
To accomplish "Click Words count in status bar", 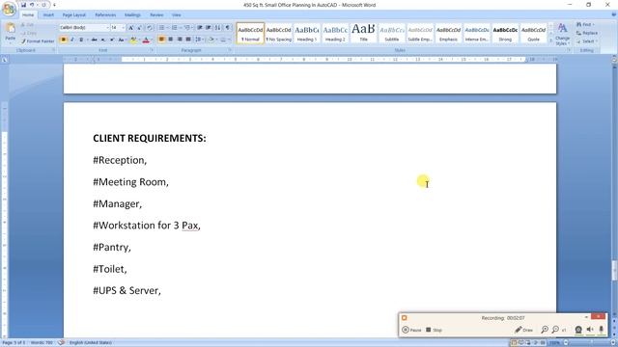I will point(42,343).
